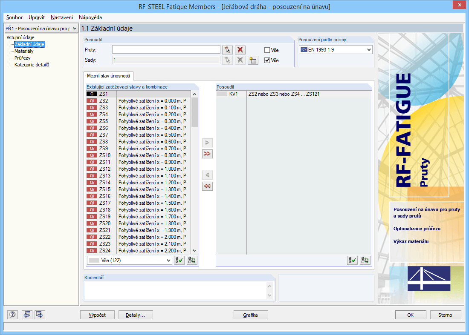Pick members graphically next to Pruty field
The image size is (469, 335).
pos(227,50)
